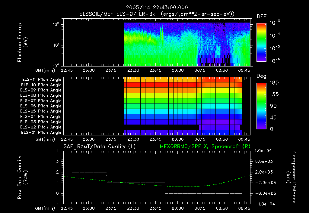
Task: Click the ELS-10 Pitch Angle row label
Action: click(41, 85)
